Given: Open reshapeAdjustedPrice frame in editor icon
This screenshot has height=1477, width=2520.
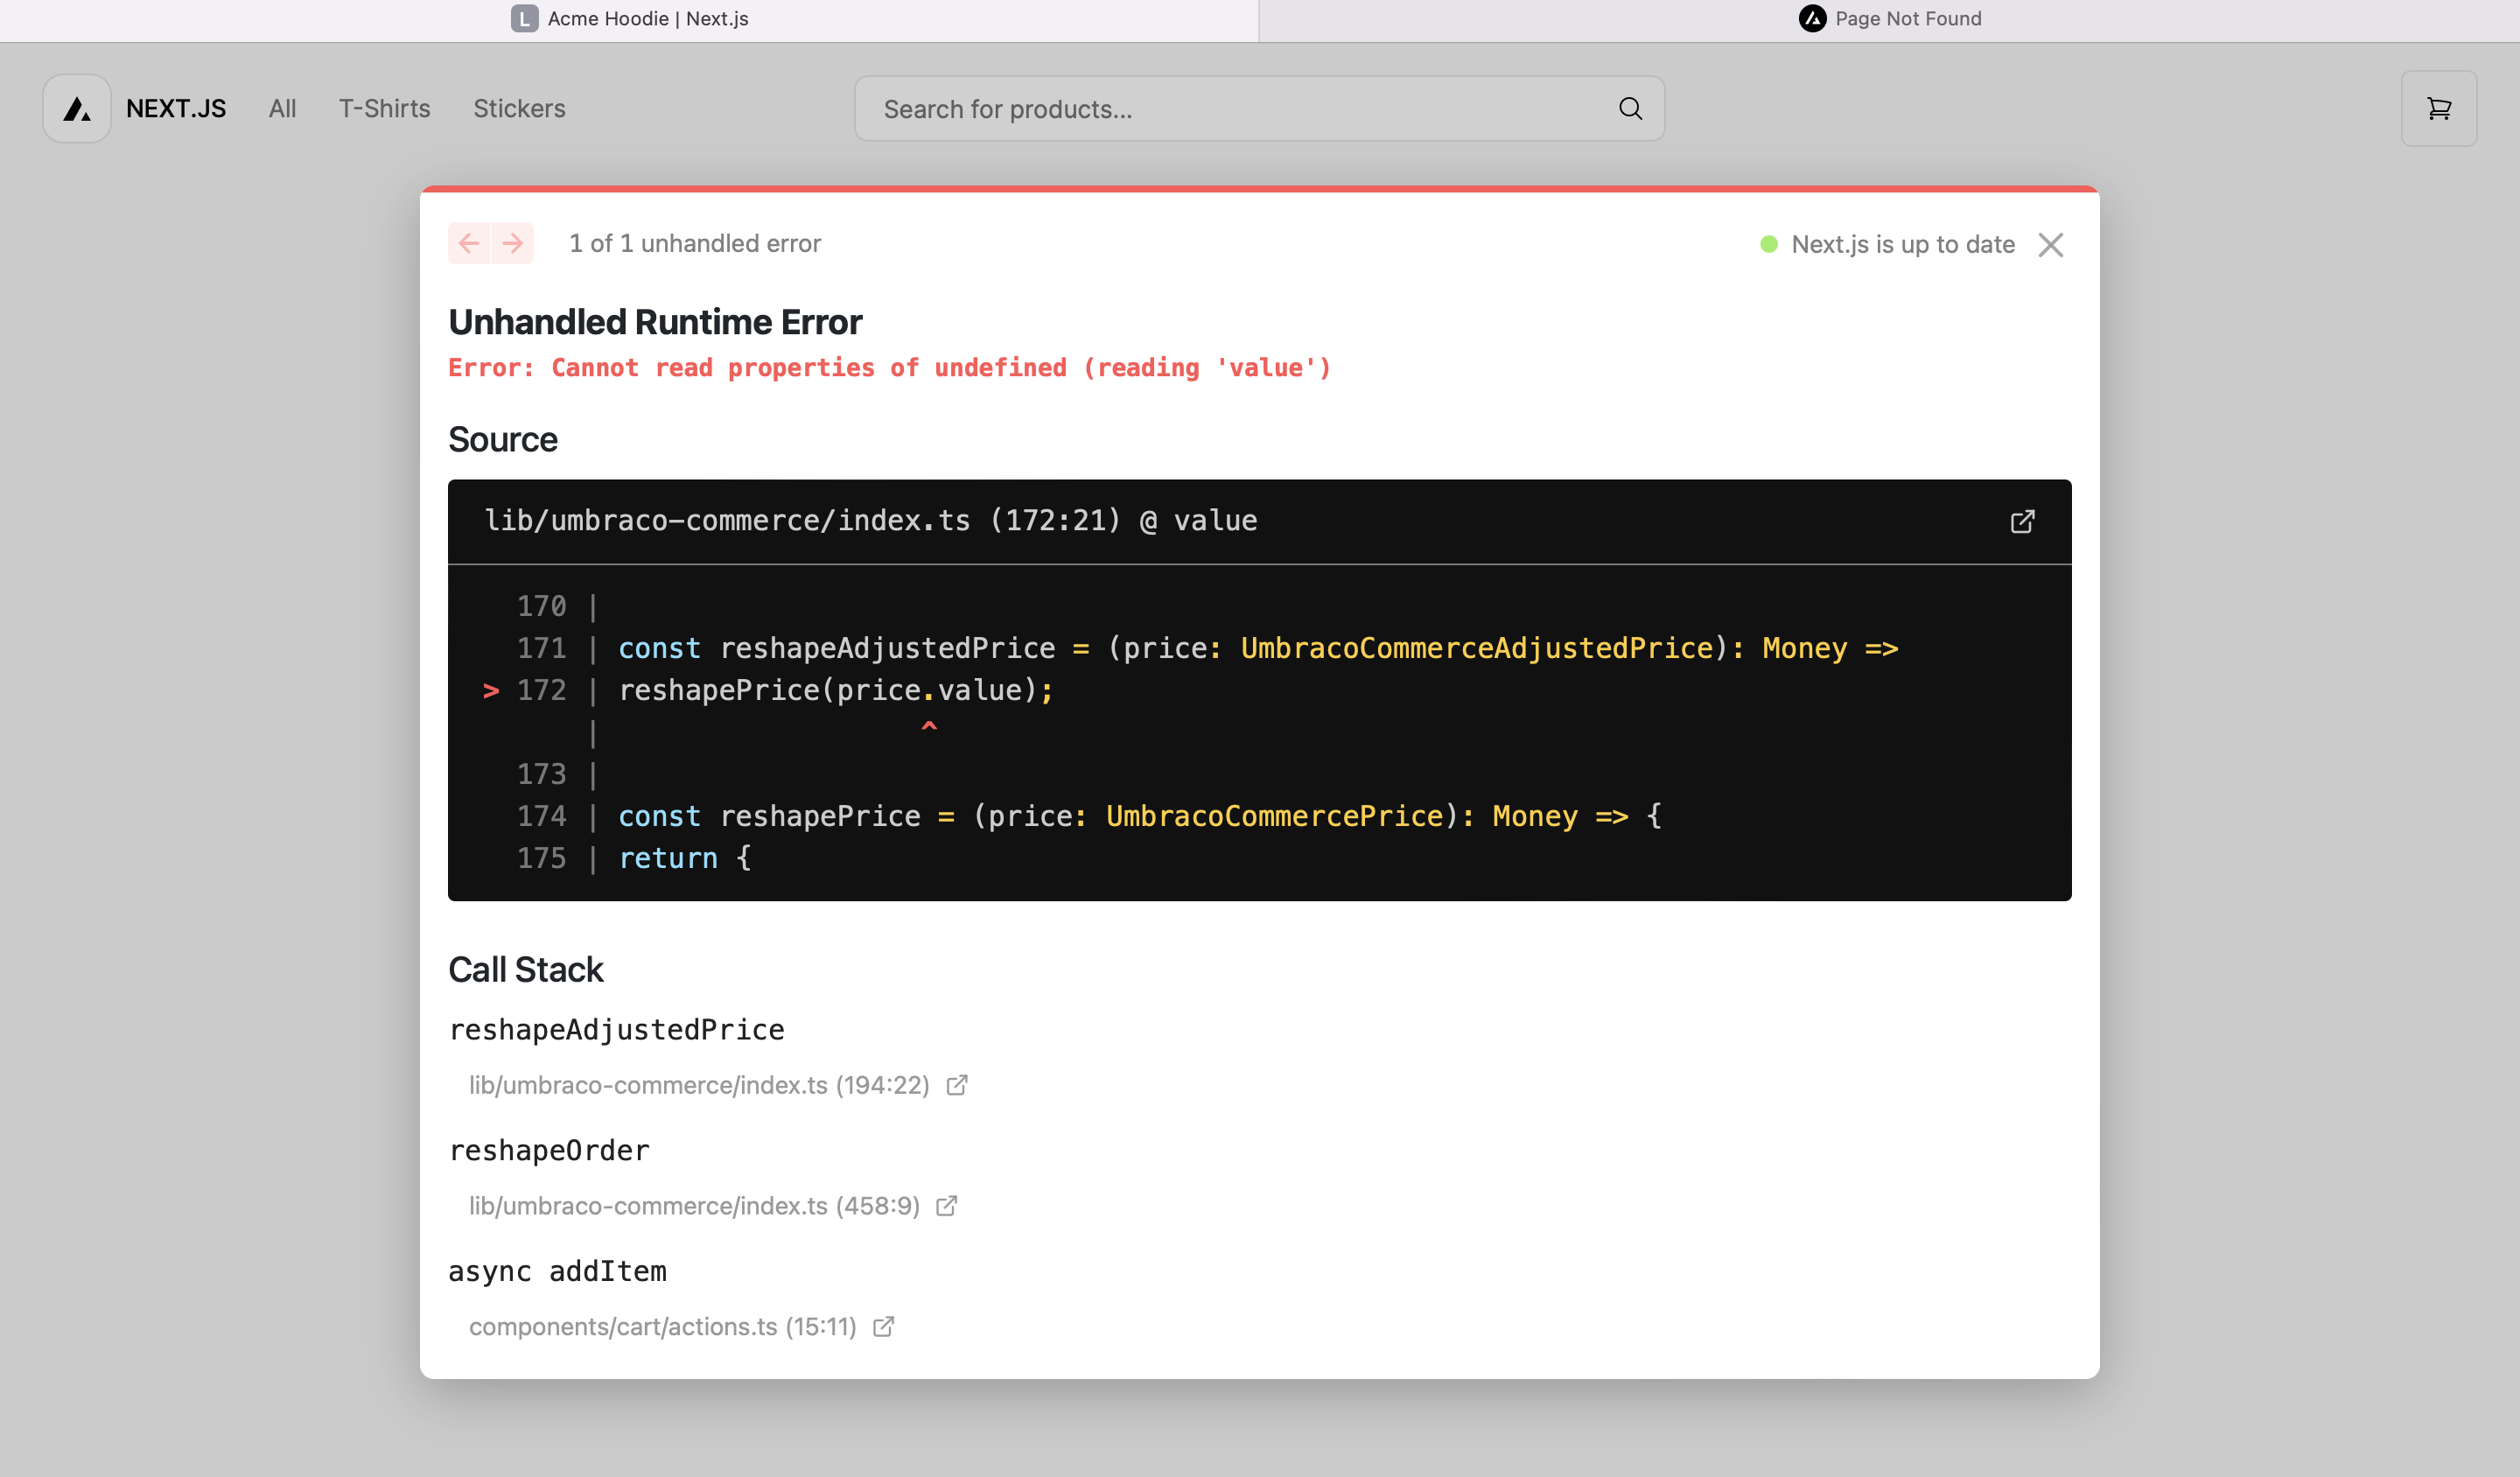Looking at the screenshot, I should pos(957,1085).
